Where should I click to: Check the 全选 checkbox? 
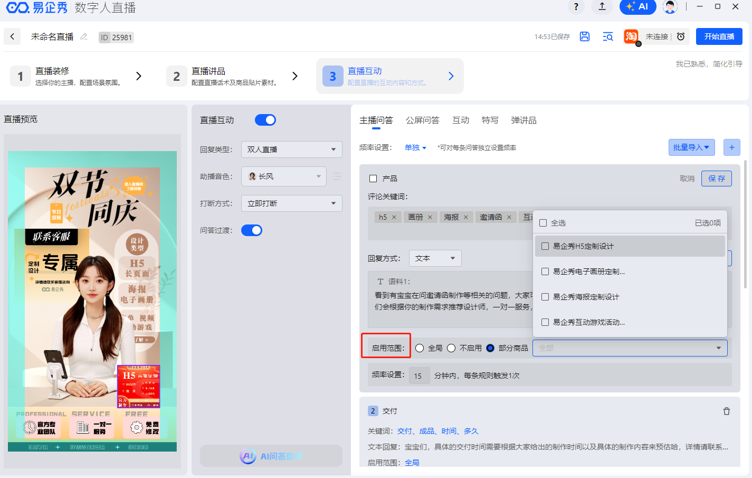[x=543, y=223]
